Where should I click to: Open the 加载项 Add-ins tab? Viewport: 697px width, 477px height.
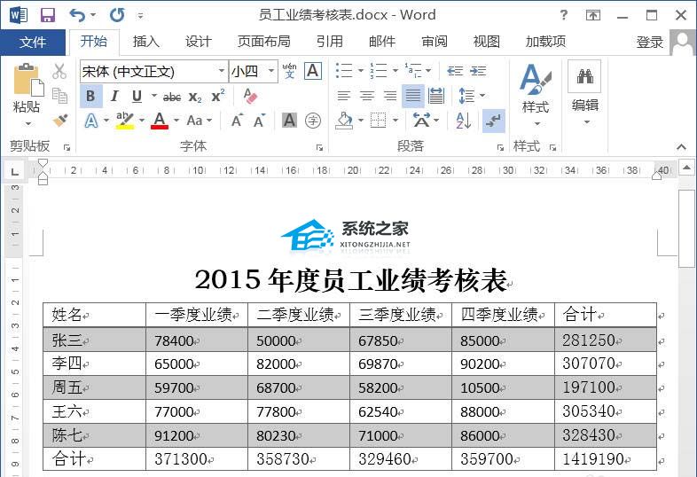[x=546, y=42]
